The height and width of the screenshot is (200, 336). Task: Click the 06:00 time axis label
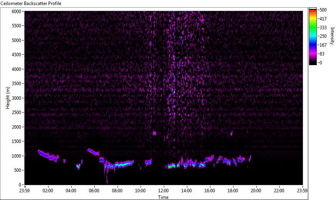point(94,191)
